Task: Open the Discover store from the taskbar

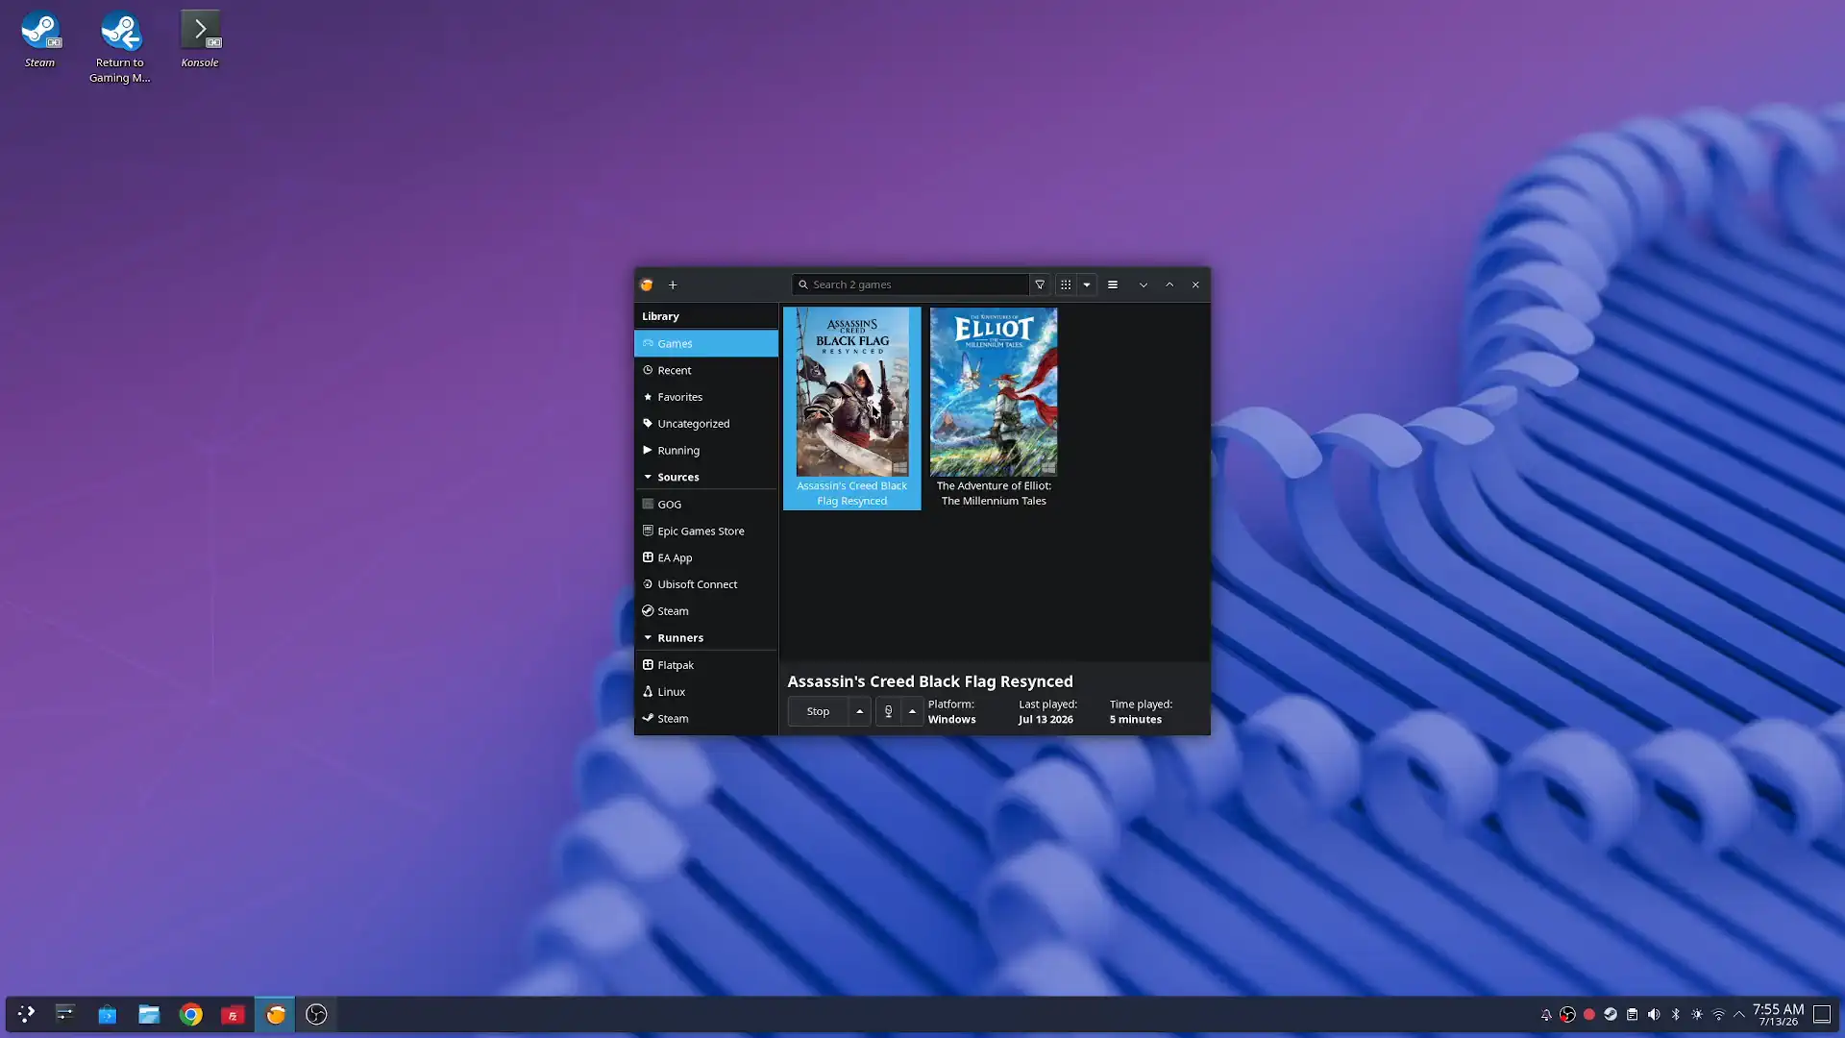Action: [107, 1014]
